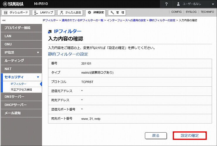Go to 適用されているIPフィルターの一覧 breadcrumb
This screenshot has width=217, height=146.
tap(82, 20)
